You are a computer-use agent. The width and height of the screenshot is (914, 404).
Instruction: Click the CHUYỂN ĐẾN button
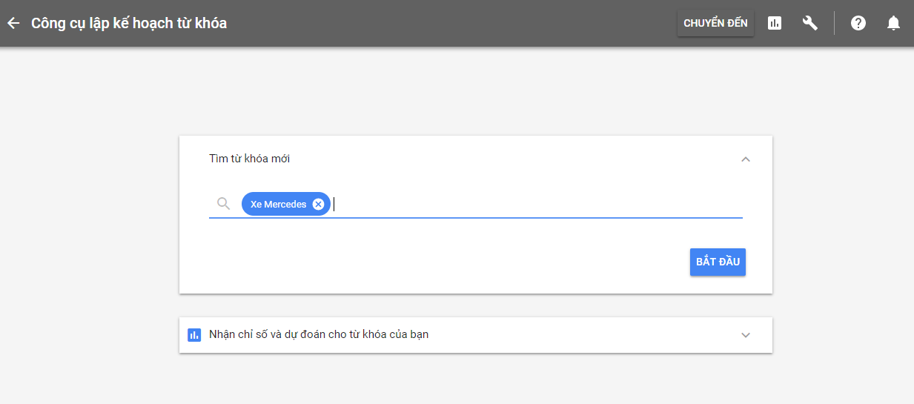point(715,23)
